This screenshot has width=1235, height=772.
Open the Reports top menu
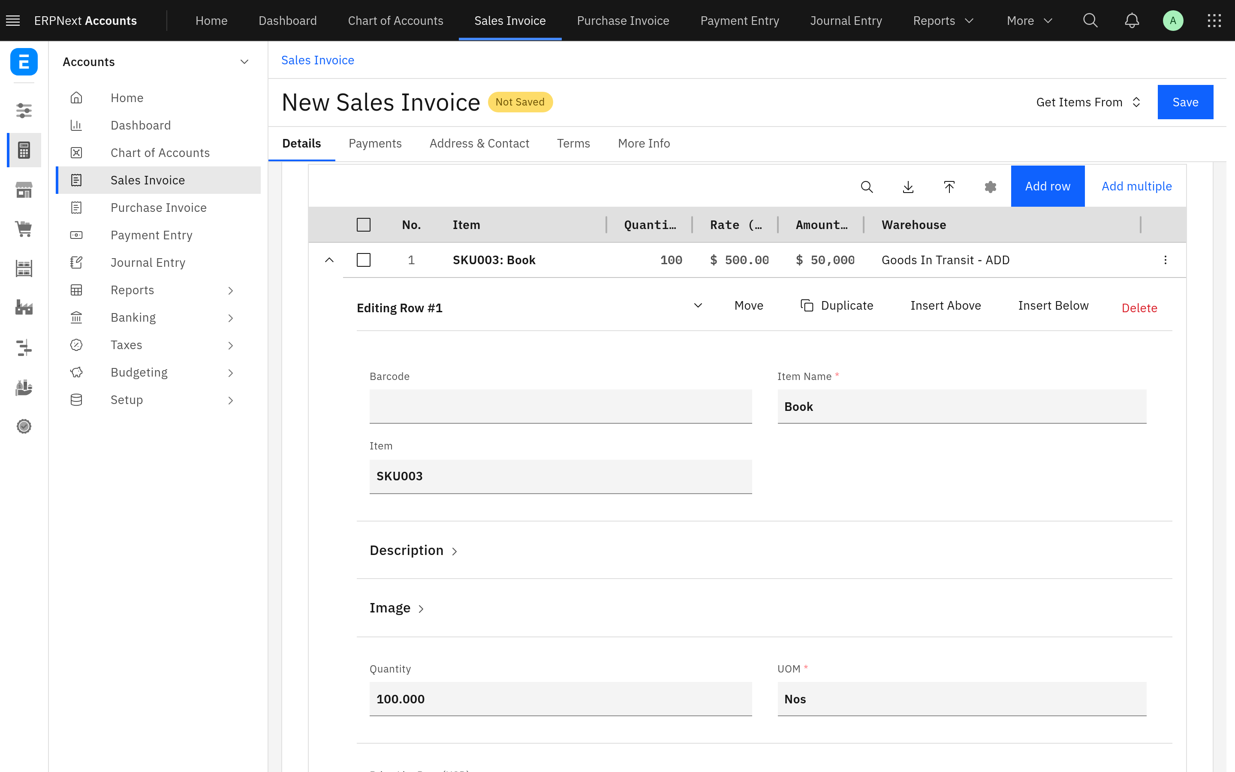(x=943, y=21)
